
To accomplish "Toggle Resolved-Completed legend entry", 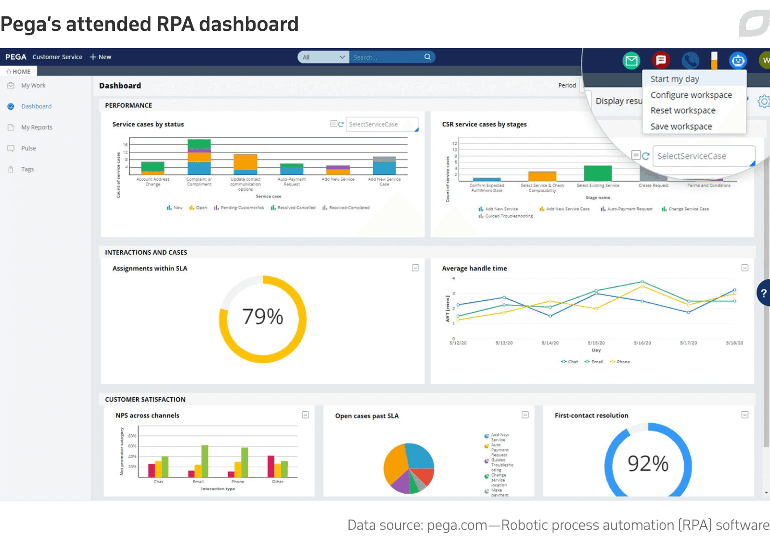I will tap(346, 208).
